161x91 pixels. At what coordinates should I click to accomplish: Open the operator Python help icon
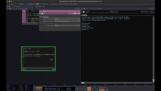(x=42, y=13)
